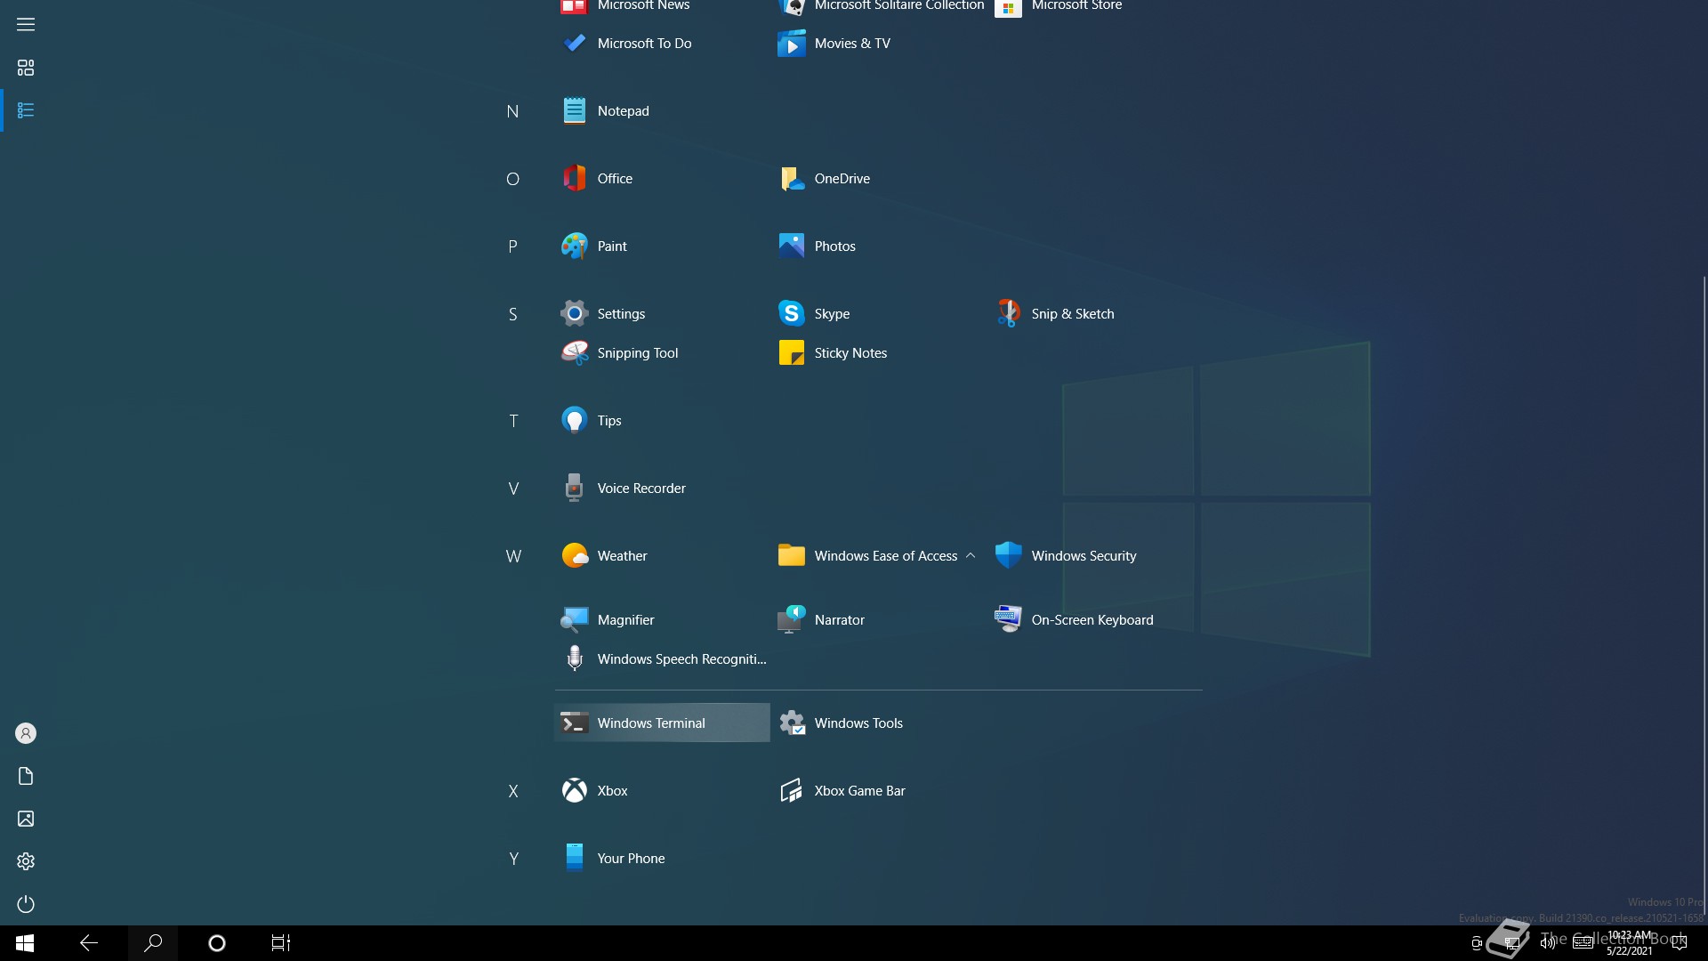Image resolution: width=1708 pixels, height=961 pixels.
Task: Expand the hamburger menu
Action: coord(26,24)
